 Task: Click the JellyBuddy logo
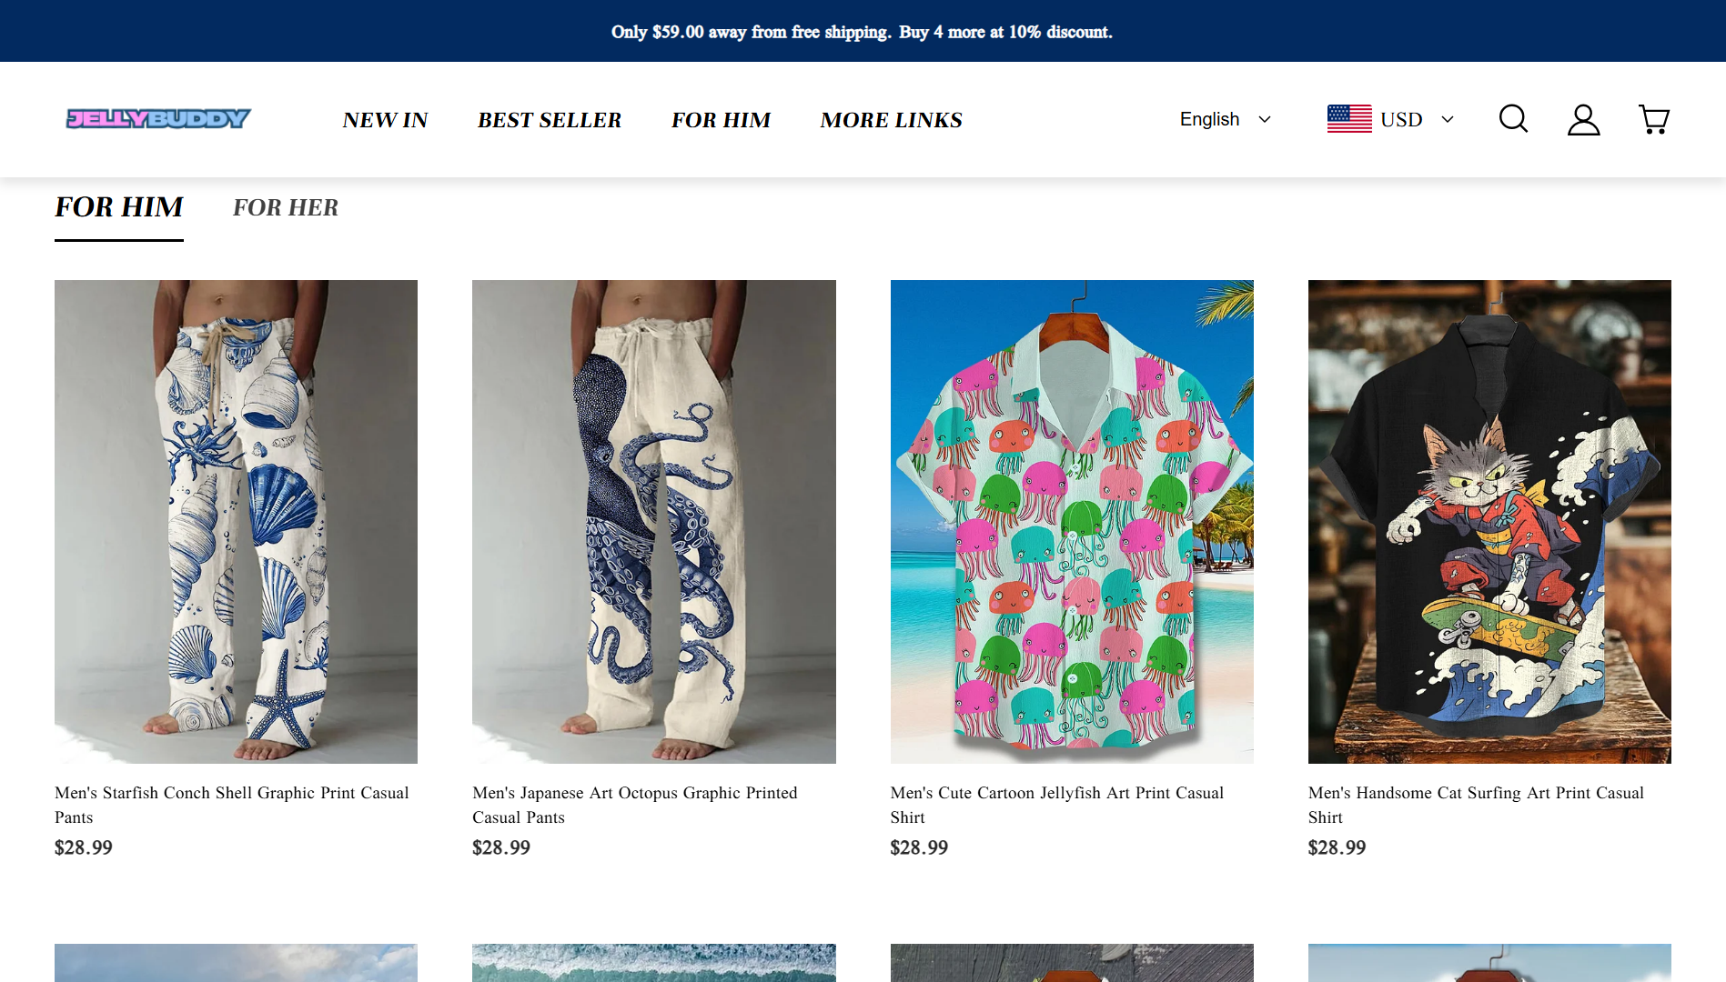[x=158, y=119]
